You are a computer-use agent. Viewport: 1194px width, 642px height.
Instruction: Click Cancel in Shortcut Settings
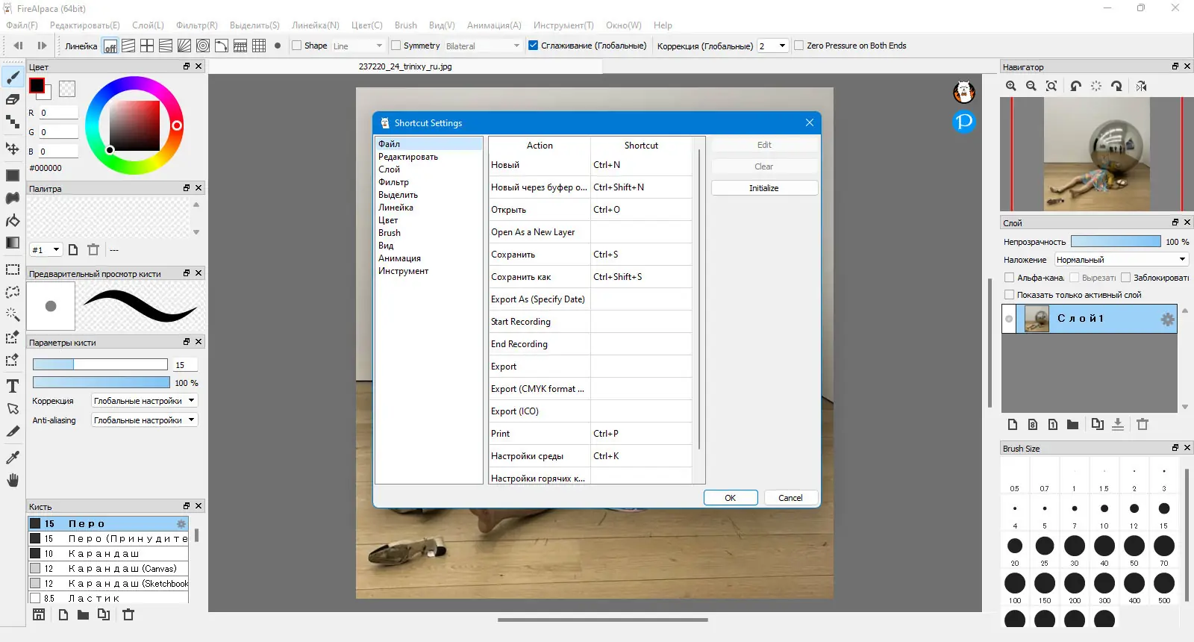[791, 498]
